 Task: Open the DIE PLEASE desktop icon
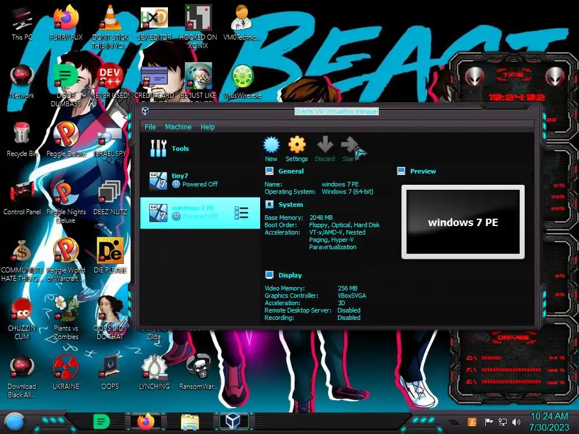110,256
